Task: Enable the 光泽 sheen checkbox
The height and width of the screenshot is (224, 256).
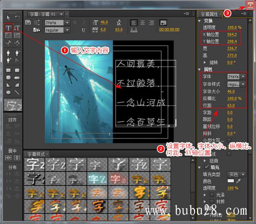Action: (212, 195)
